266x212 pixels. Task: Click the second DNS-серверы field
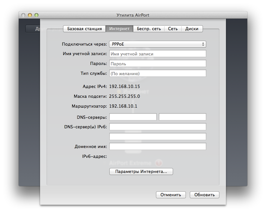183,117
